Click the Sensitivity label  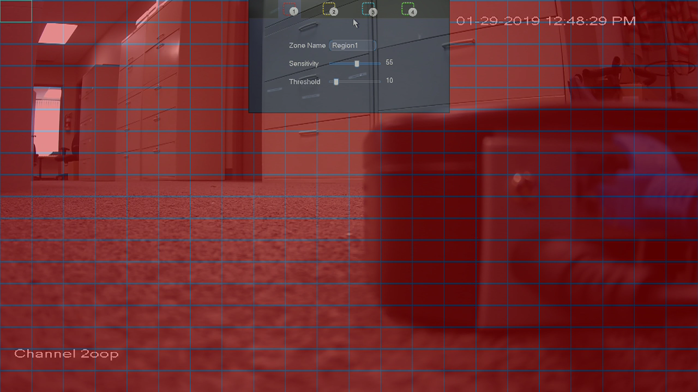(x=304, y=64)
